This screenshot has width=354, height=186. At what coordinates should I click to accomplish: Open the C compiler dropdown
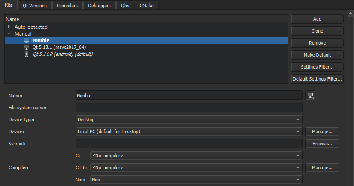[196, 156]
